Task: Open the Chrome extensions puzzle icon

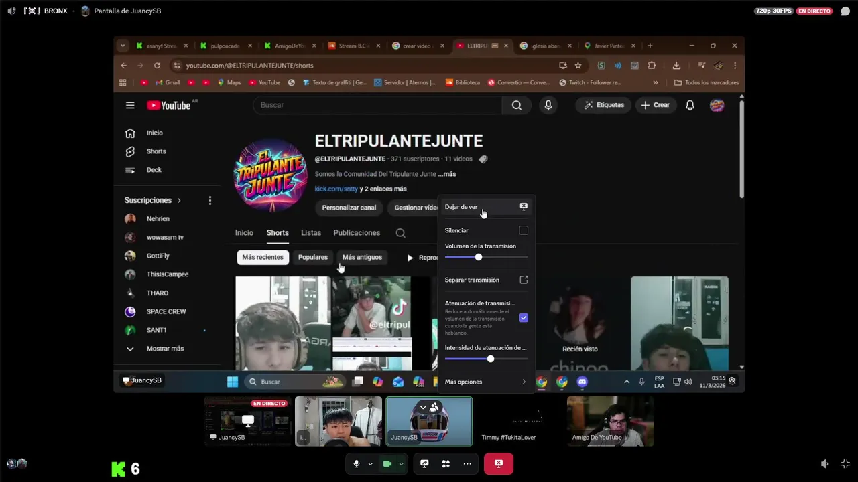Action: 652,66
